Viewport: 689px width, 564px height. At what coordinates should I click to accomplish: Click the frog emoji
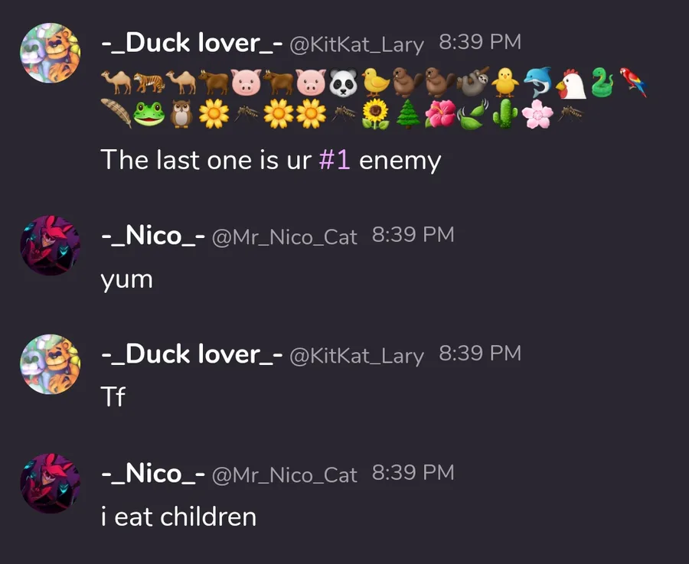coord(149,114)
